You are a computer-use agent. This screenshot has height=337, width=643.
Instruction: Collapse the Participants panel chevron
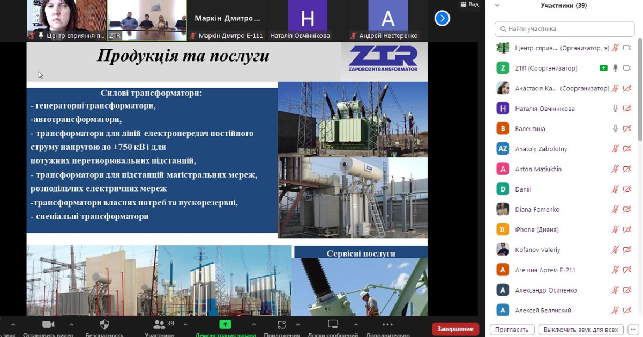[497, 6]
